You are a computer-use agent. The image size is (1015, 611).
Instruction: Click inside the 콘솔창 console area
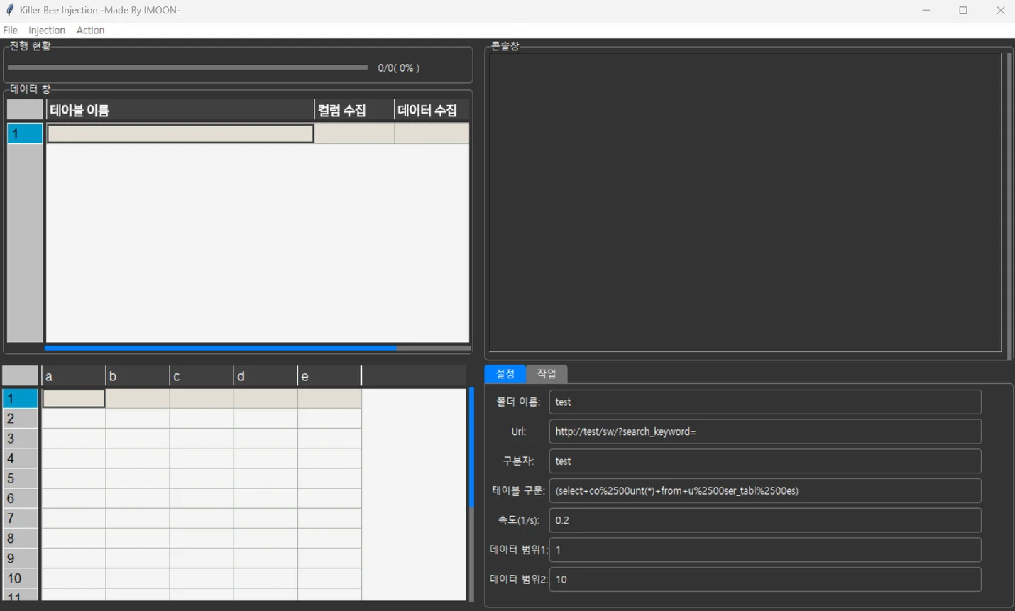[x=745, y=202]
